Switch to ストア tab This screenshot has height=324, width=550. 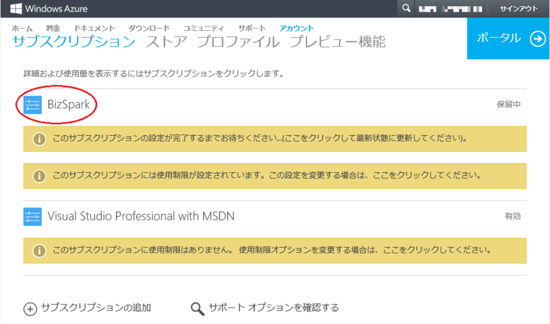tap(166, 41)
